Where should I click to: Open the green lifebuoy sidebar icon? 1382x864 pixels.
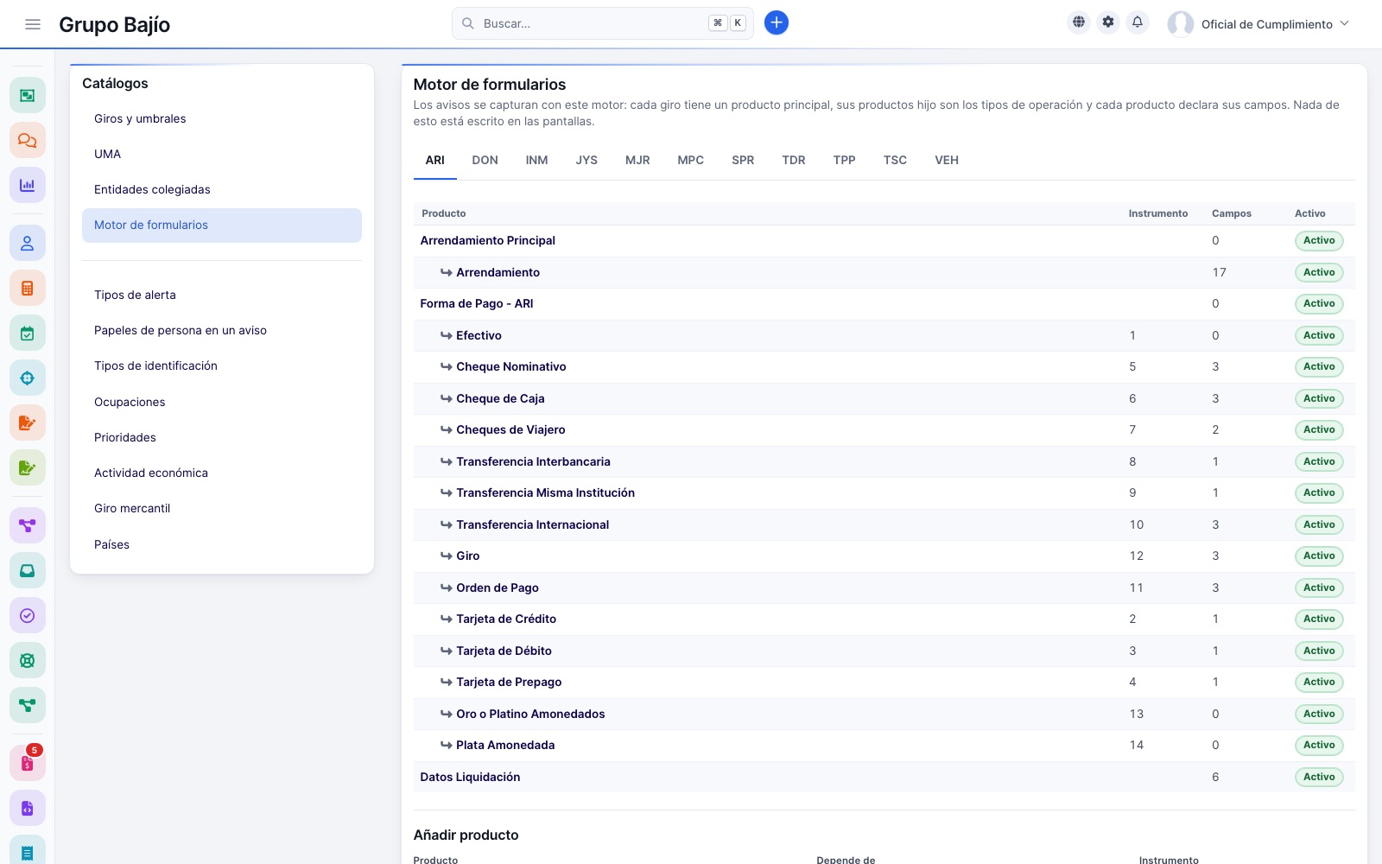(28, 660)
